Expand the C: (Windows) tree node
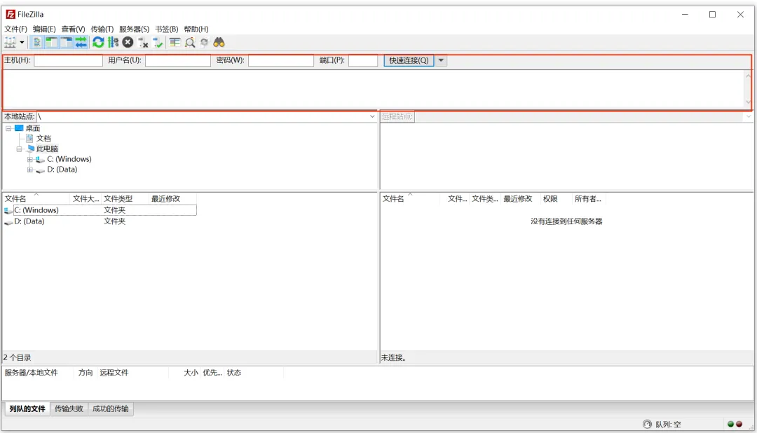Viewport: 757px width, 433px height. tap(30, 159)
